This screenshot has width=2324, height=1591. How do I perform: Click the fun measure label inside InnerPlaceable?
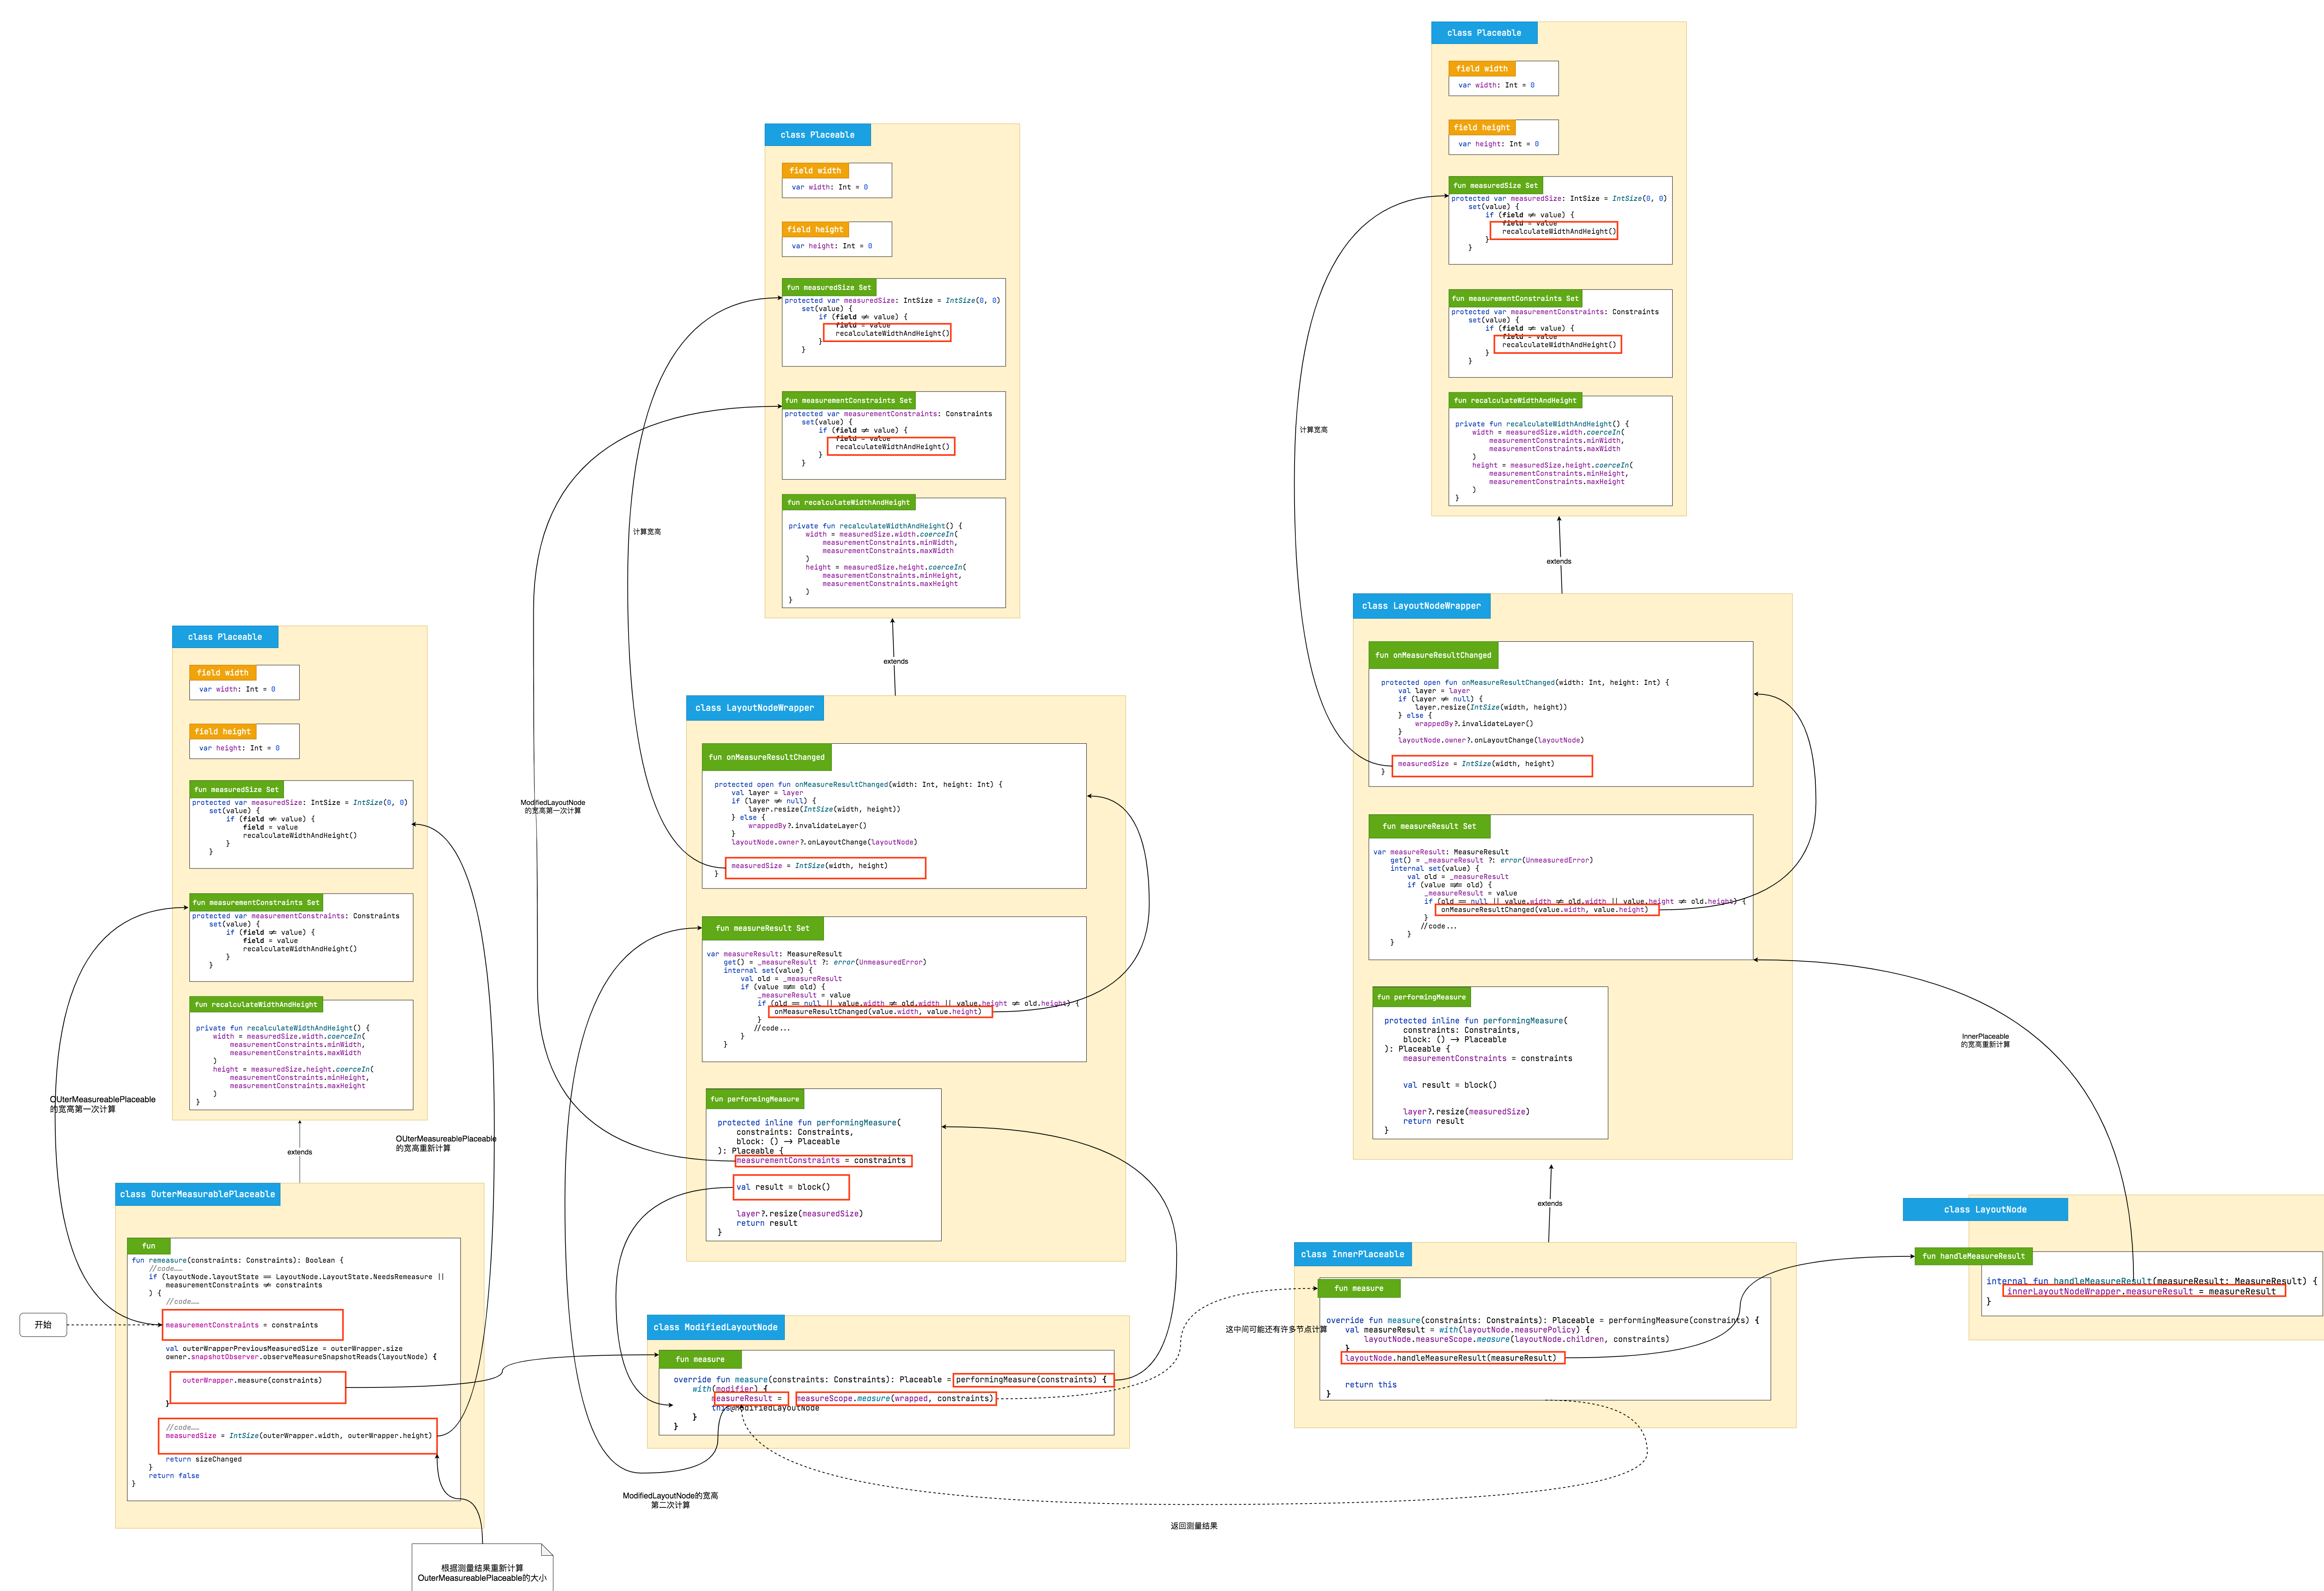tap(1358, 1288)
